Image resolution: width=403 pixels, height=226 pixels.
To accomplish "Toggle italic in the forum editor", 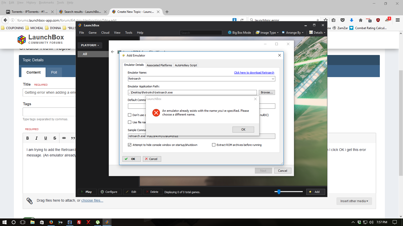I will click(x=37, y=138).
